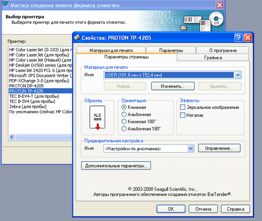
Task: Click the label sample preview image
Action: pyautogui.click(x=97, y=117)
